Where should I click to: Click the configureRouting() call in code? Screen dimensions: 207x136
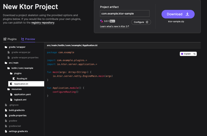[65, 92]
